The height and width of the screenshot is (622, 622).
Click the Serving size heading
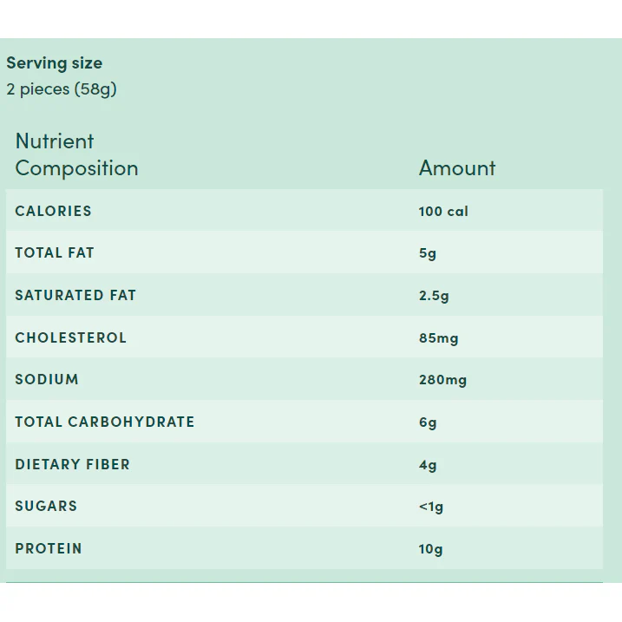coord(54,63)
